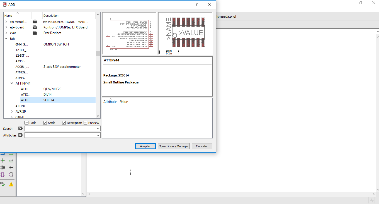This screenshot has height=204, width=379.
Task: Run the ERC check tool
Action: (3, 184)
